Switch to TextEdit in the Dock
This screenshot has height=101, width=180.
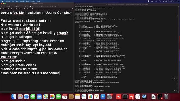(138, 97)
